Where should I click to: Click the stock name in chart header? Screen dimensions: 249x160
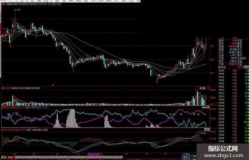click(x=10, y=4)
